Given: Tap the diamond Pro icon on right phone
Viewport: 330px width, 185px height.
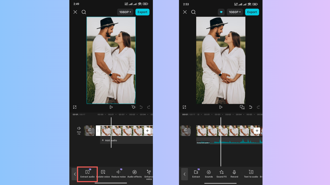Looking at the screenshot, I should tap(221, 12).
